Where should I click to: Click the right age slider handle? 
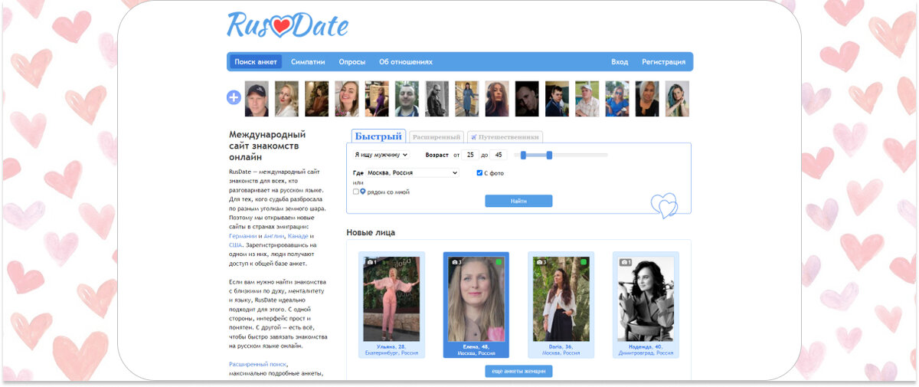[x=549, y=155]
